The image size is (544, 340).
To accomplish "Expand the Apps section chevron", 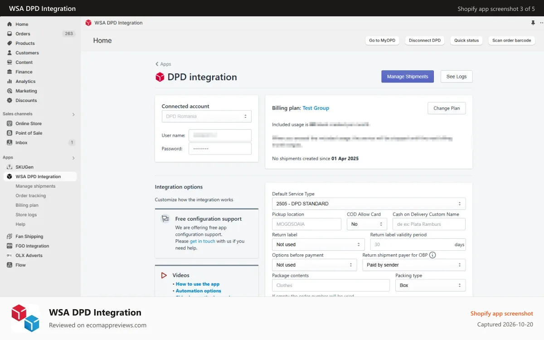I will [x=73, y=158].
